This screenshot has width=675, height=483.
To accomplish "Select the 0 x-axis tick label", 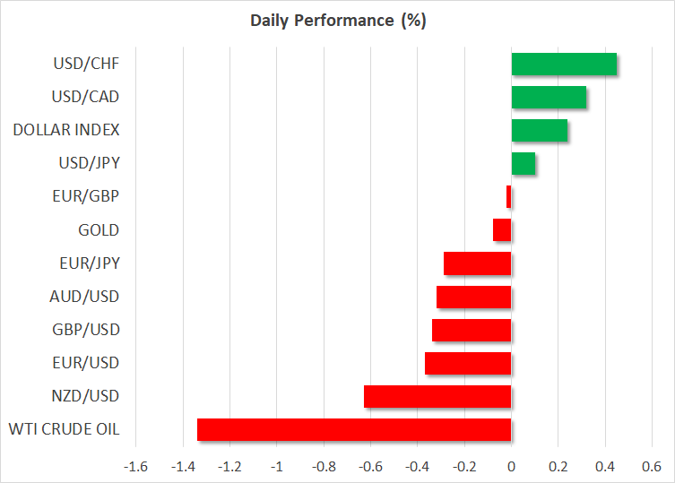I will click(511, 466).
